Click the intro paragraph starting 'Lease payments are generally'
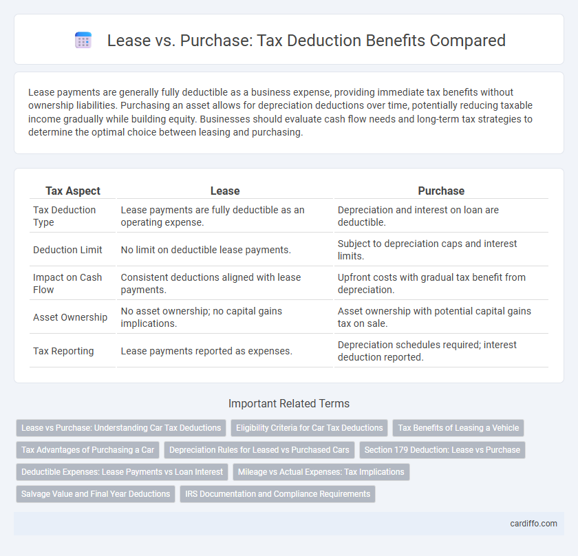Screen dimensions: 578x556 281,112
